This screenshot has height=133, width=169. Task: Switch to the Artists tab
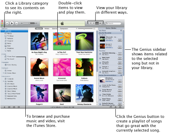[x=47, y=28]
